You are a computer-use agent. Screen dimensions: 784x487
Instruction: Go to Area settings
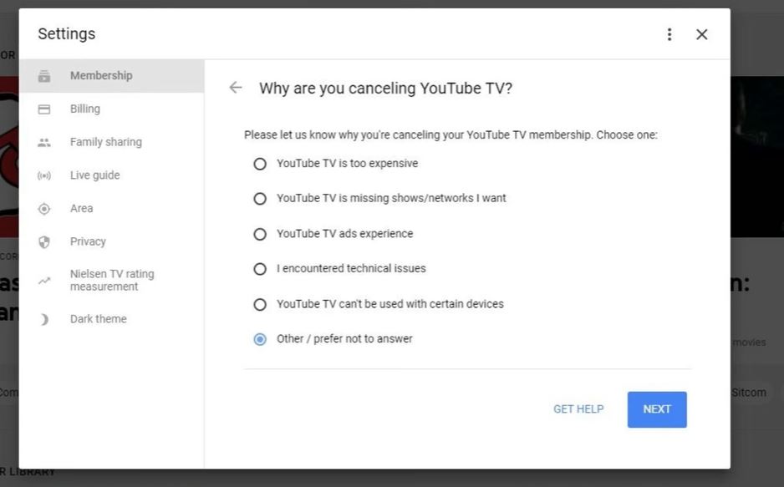[111, 208]
